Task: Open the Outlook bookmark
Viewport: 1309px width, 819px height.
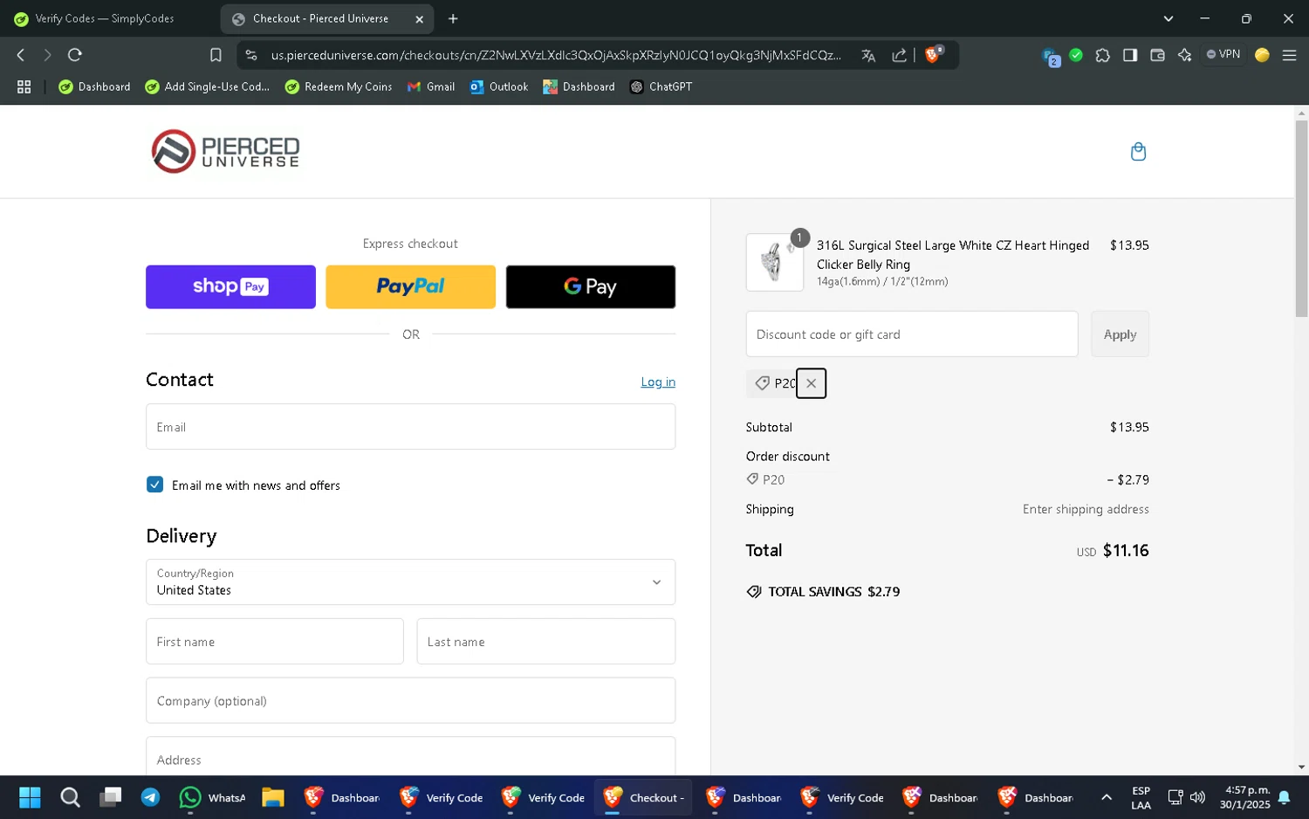Action: [499, 86]
